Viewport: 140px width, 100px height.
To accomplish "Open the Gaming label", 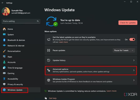I will (11, 73).
